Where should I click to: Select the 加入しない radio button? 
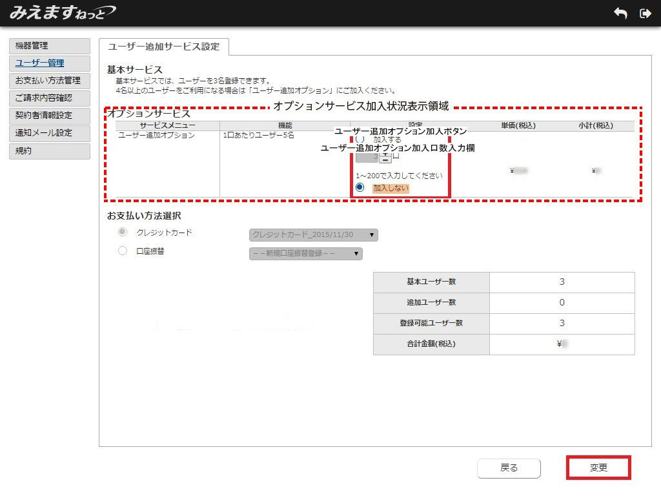[x=360, y=187]
